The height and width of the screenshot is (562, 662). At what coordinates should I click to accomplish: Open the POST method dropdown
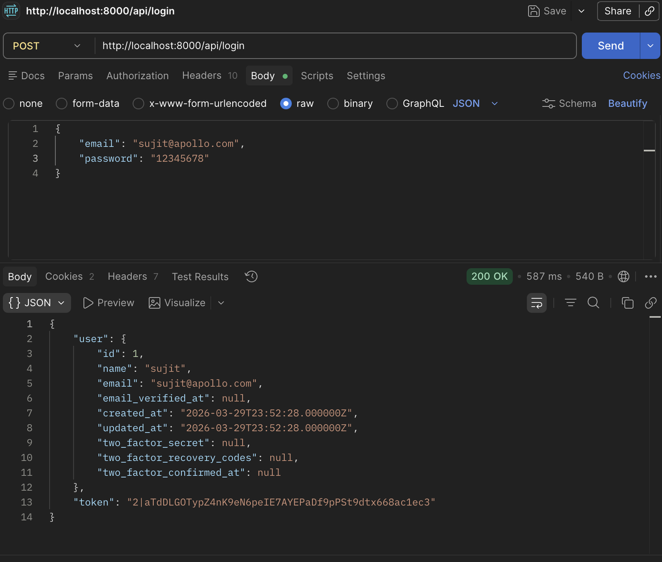coord(47,46)
